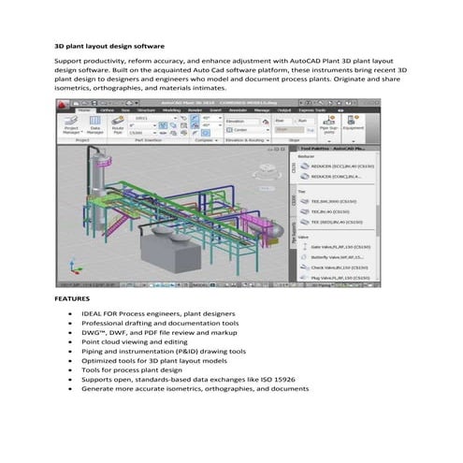
Task: Start the Route Pipe tool
Action: (118, 124)
